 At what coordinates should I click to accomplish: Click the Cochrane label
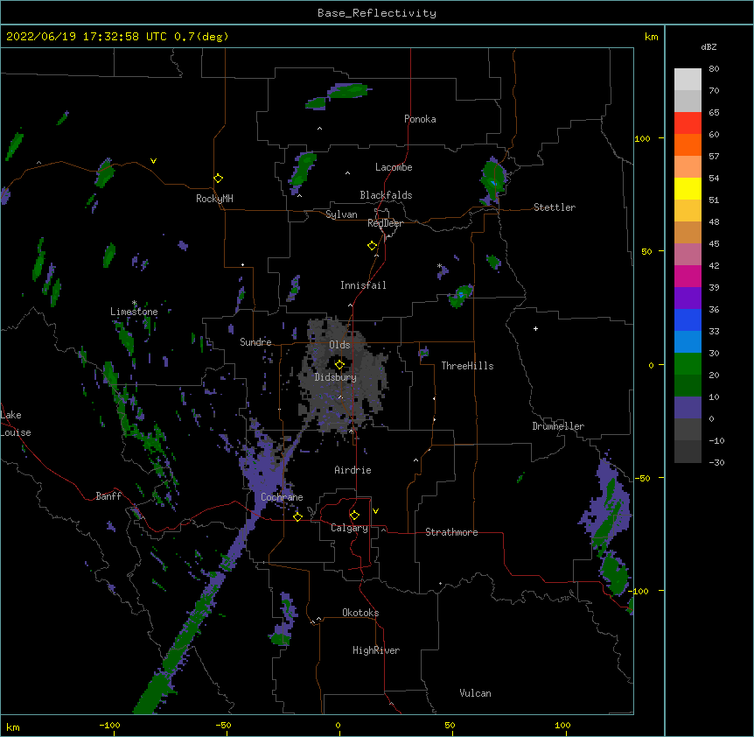click(x=282, y=497)
